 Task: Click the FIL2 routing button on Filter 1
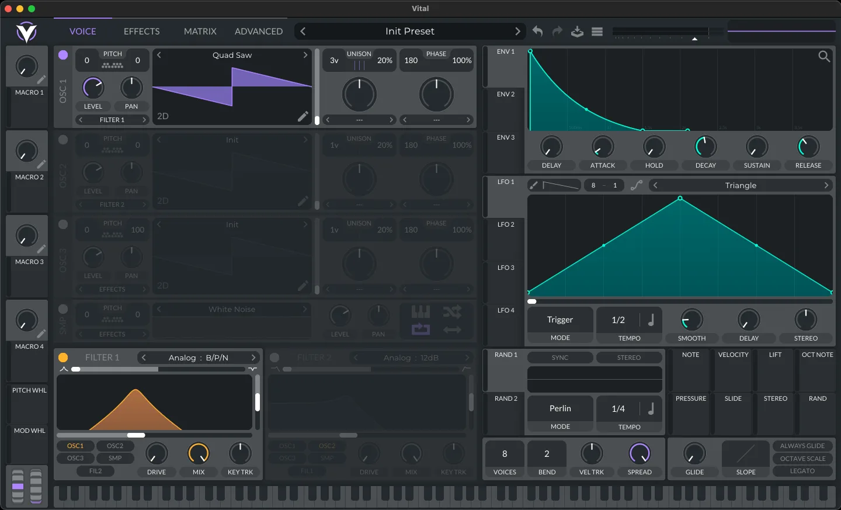click(x=95, y=471)
